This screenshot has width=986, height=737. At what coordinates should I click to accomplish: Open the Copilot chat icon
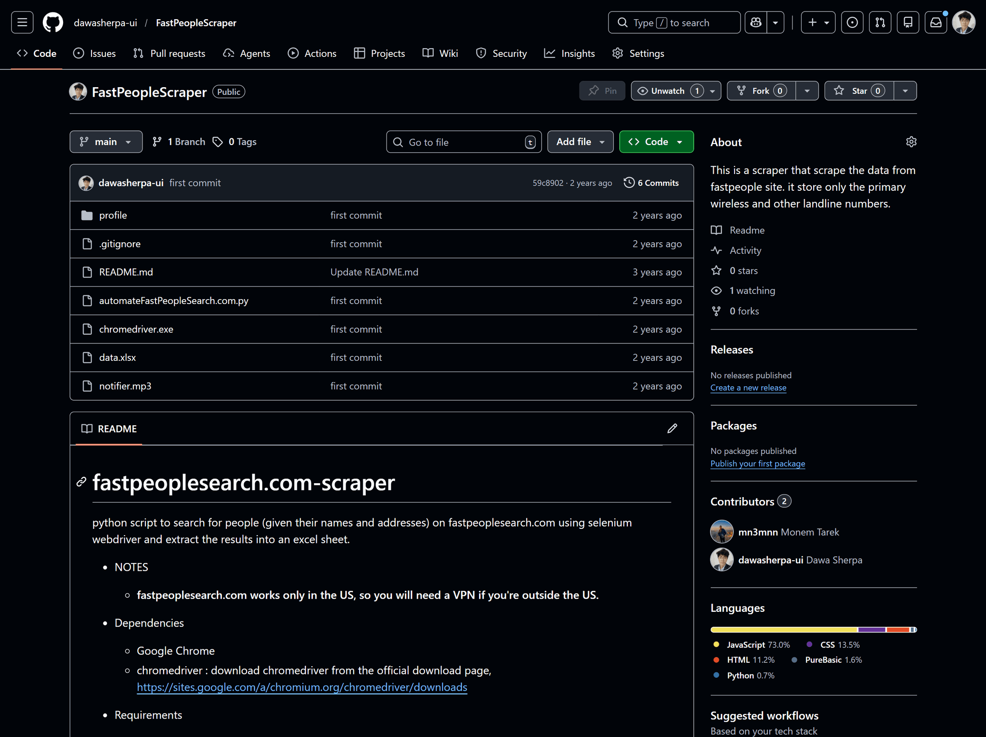[x=756, y=23]
